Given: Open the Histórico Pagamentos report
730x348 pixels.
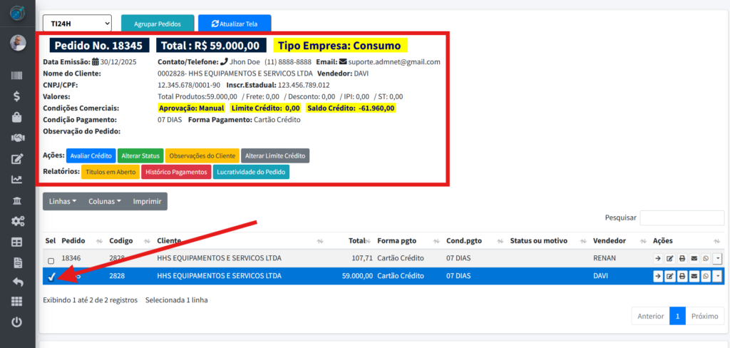Looking at the screenshot, I should point(176,172).
